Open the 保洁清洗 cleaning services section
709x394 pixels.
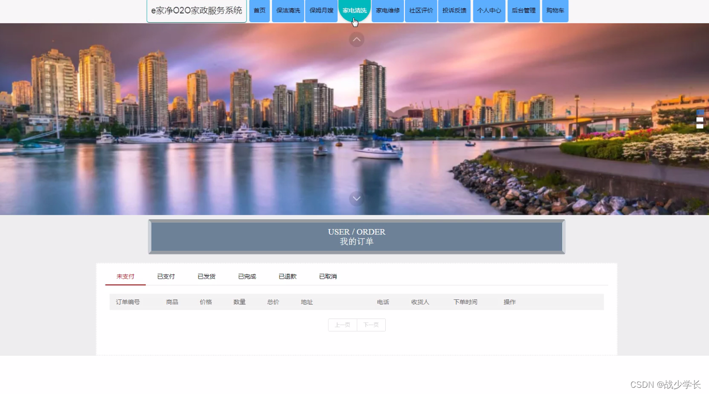tap(288, 11)
